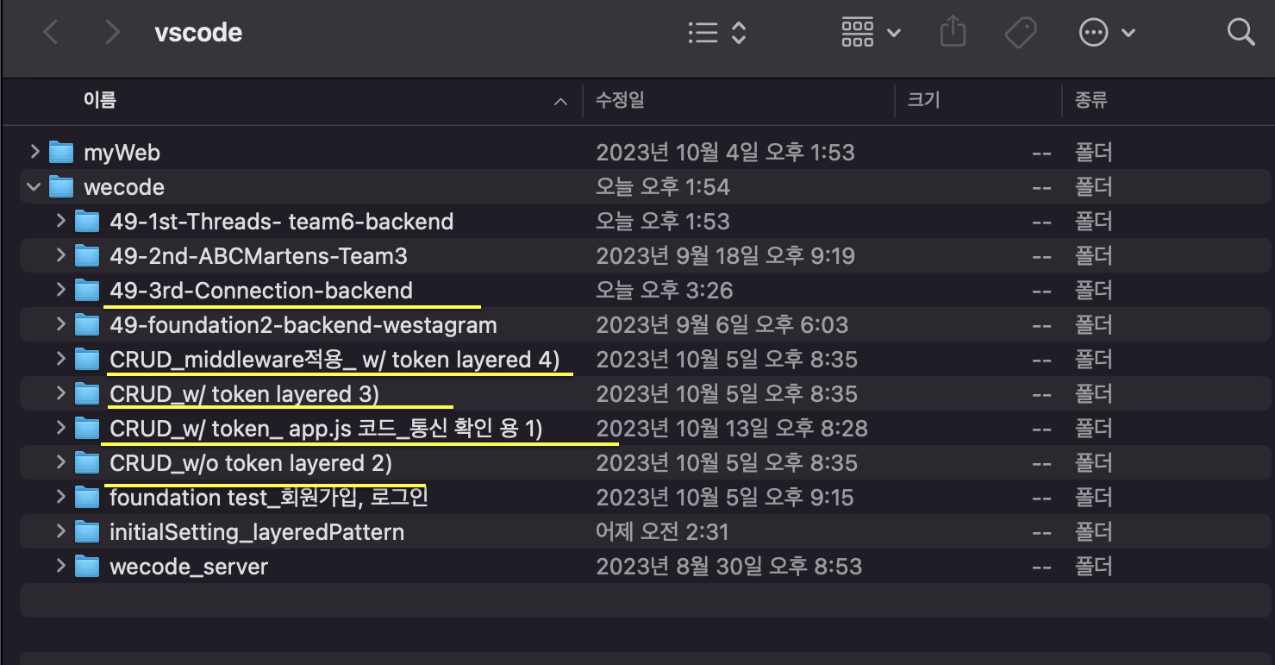This screenshot has width=1275, height=665.
Task: Click the 49-3rd-Connection-backend folder icon
Action: tap(87, 291)
